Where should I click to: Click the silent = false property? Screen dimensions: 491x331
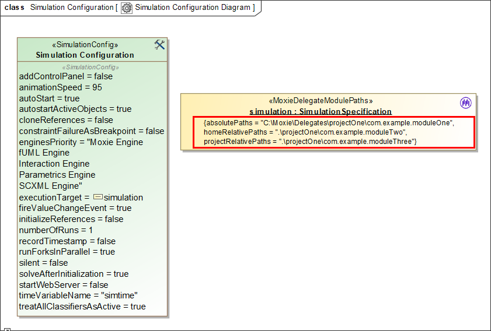(x=44, y=263)
